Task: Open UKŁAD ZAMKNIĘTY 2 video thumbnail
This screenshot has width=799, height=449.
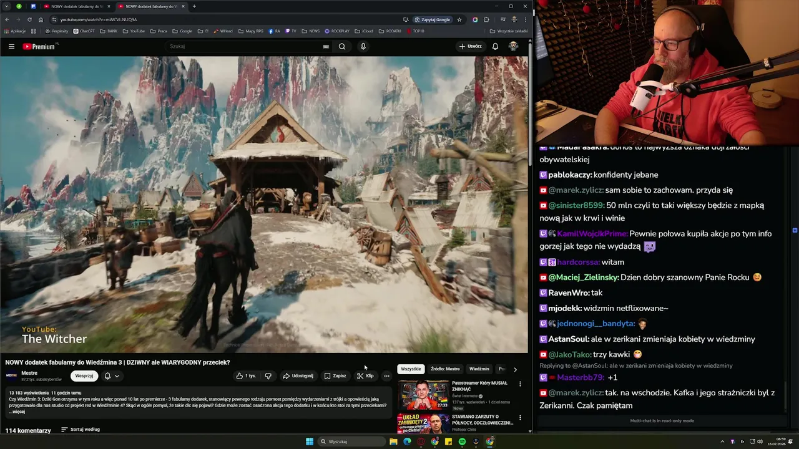Action: pyautogui.click(x=423, y=423)
